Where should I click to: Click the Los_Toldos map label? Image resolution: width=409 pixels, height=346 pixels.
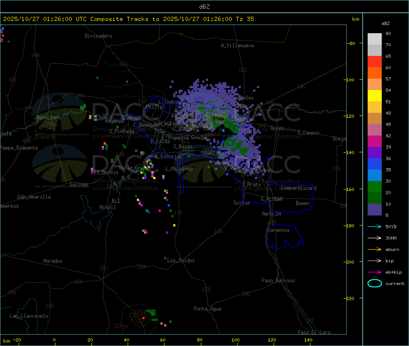point(181,261)
